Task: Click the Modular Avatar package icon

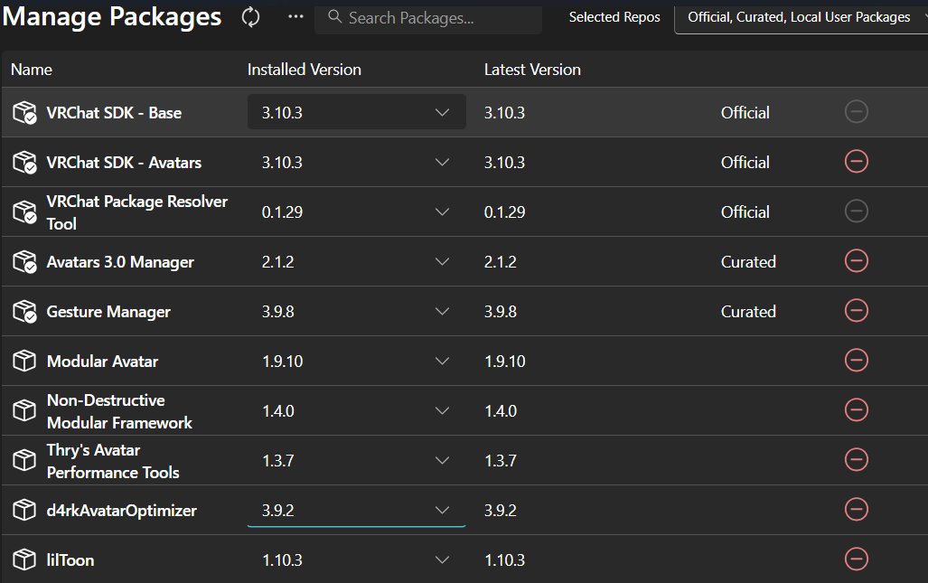Action: (24, 361)
